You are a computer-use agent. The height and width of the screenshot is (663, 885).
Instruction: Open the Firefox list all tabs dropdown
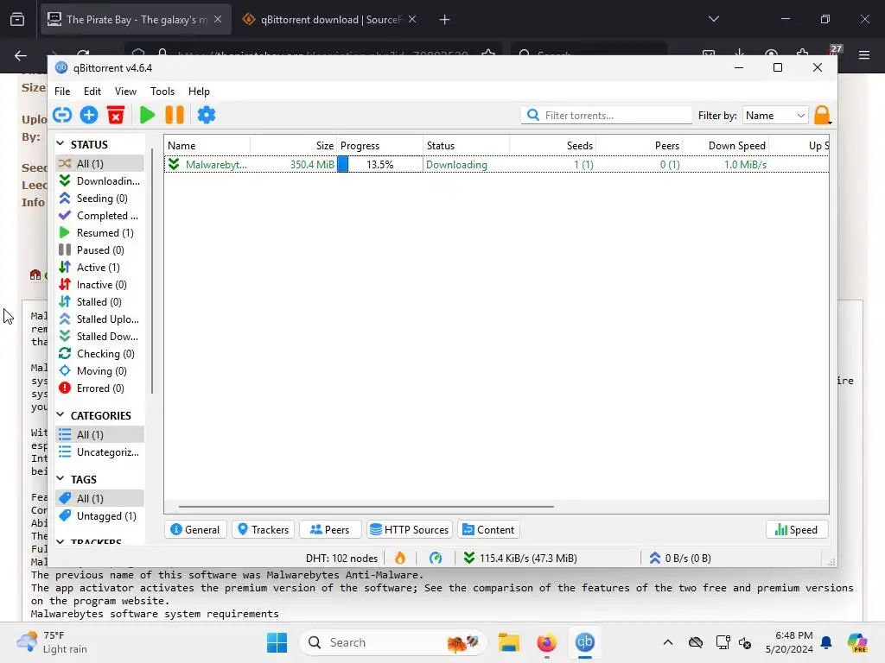coord(713,19)
